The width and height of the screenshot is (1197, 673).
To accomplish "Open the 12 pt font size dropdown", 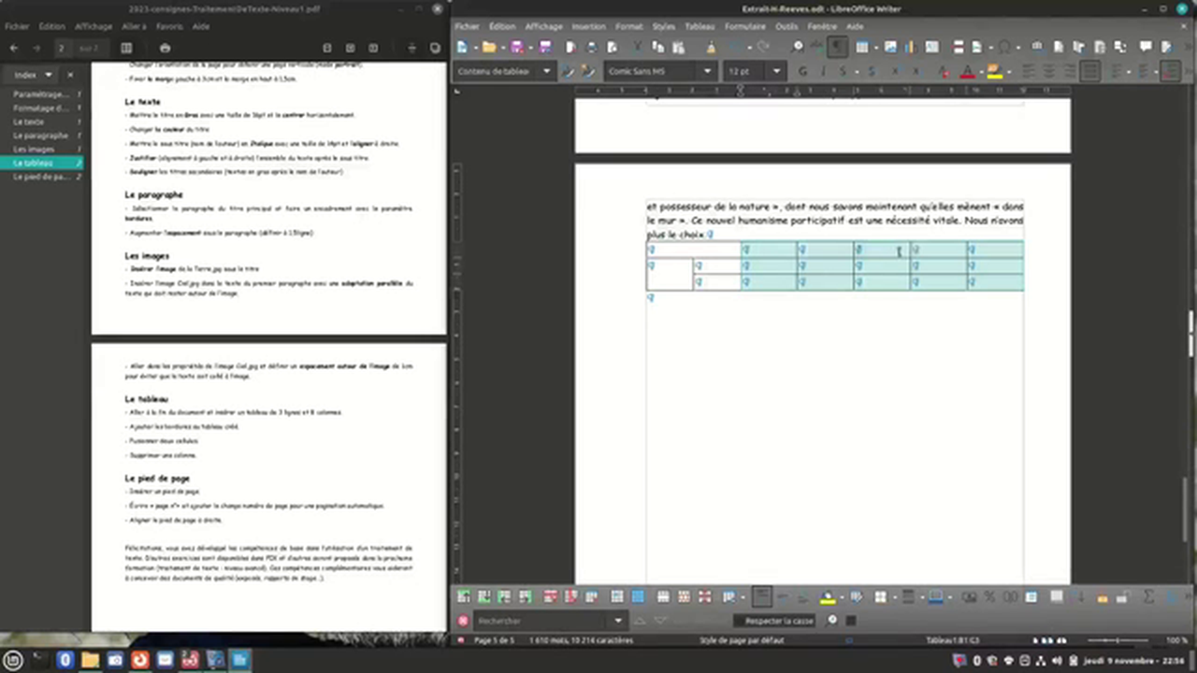I will click(x=776, y=71).
